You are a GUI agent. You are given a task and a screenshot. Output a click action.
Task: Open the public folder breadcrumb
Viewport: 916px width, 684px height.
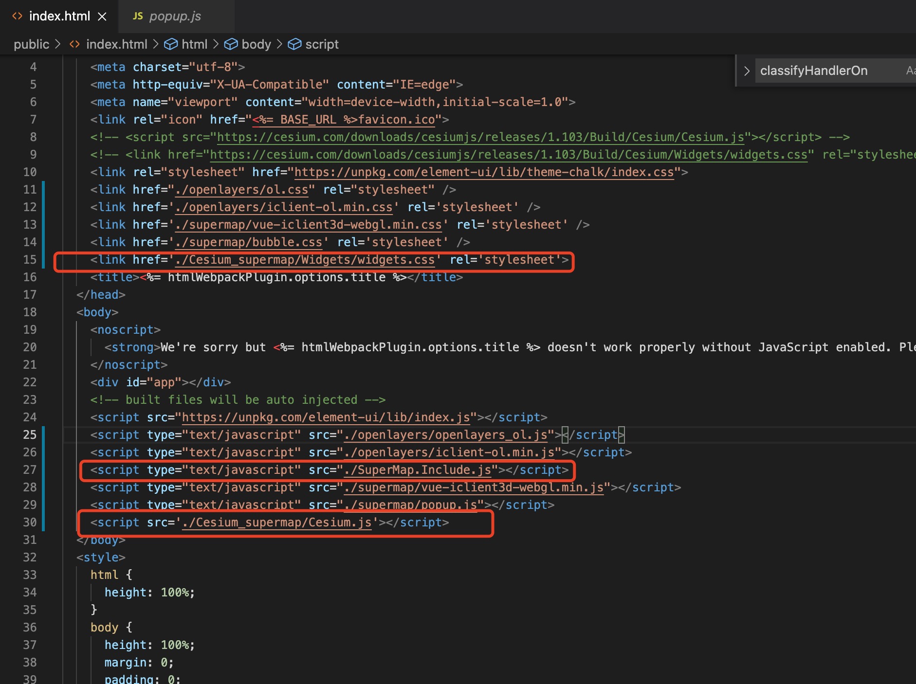[x=31, y=44]
